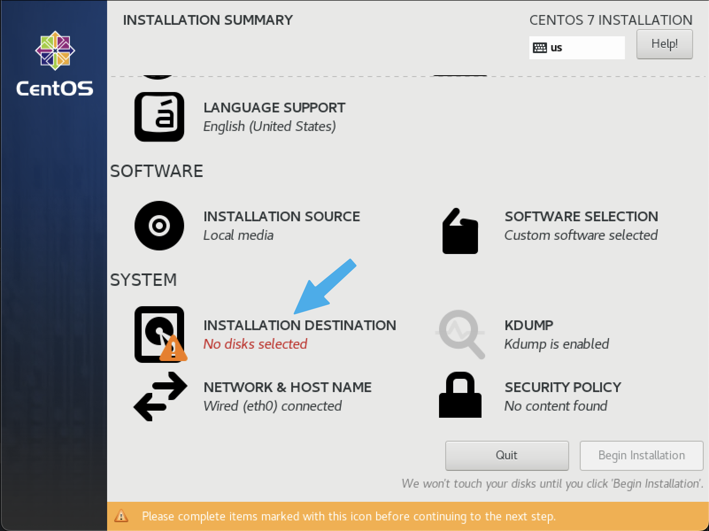Click the 'Kdump is enabled' status text

(556, 344)
